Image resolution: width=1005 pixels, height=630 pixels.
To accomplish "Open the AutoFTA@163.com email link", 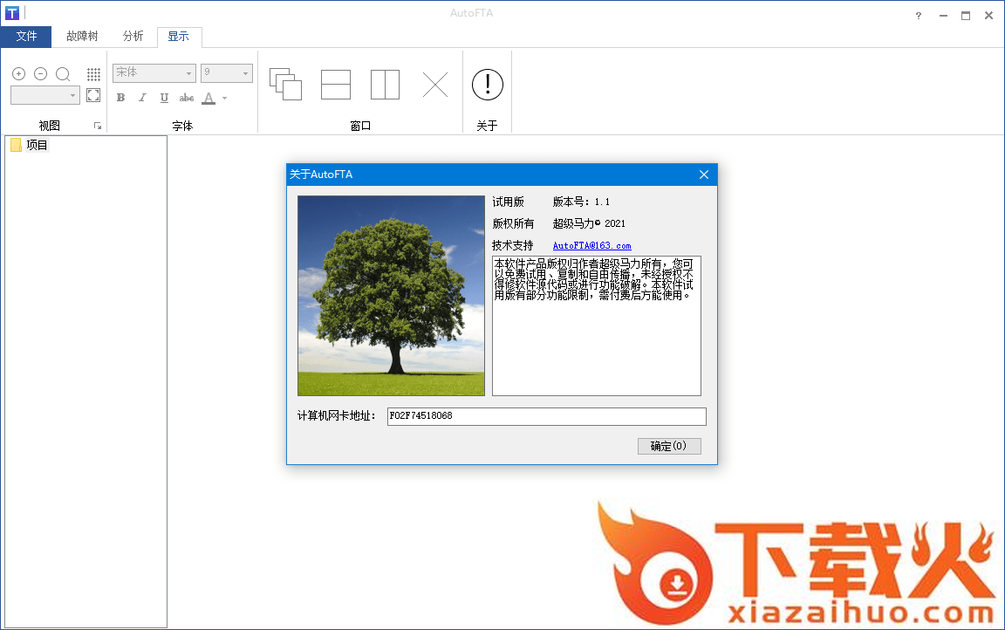I will click(x=591, y=245).
